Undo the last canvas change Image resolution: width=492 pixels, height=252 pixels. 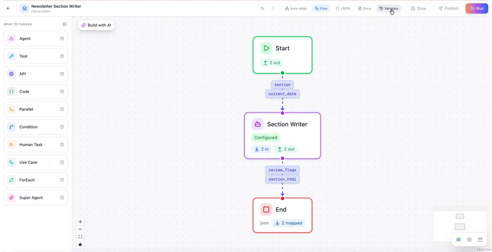[x=262, y=9]
